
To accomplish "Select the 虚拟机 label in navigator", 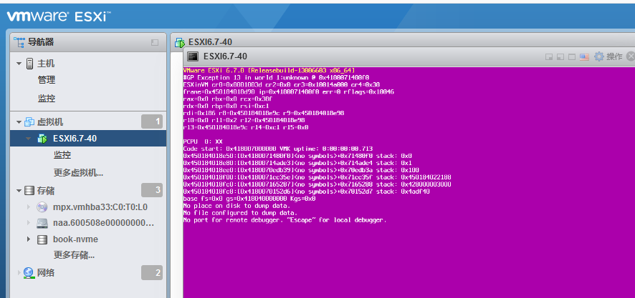I will (50, 122).
